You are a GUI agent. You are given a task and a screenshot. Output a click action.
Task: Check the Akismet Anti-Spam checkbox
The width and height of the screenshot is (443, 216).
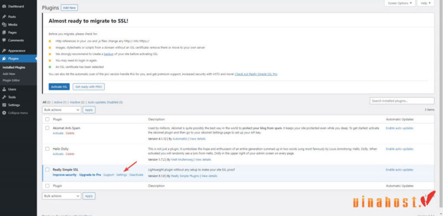pyautogui.click(x=47, y=128)
